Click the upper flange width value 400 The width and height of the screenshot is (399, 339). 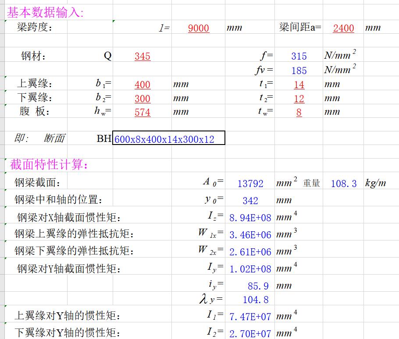click(142, 83)
